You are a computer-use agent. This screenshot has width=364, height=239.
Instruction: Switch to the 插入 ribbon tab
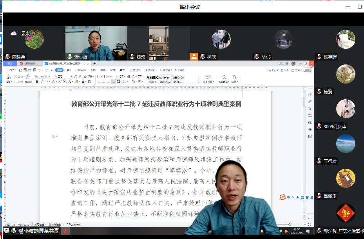[69, 70]
